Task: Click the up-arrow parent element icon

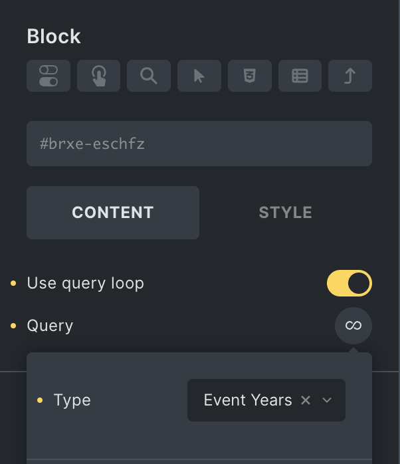Action: pyautogui.click(x=350, y=76)
